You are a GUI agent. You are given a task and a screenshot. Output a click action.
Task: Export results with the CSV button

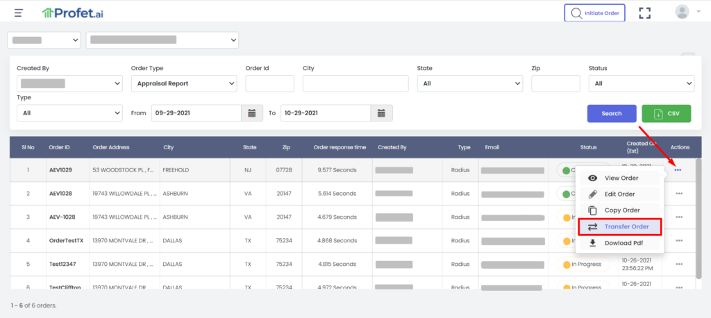point(666,113)
